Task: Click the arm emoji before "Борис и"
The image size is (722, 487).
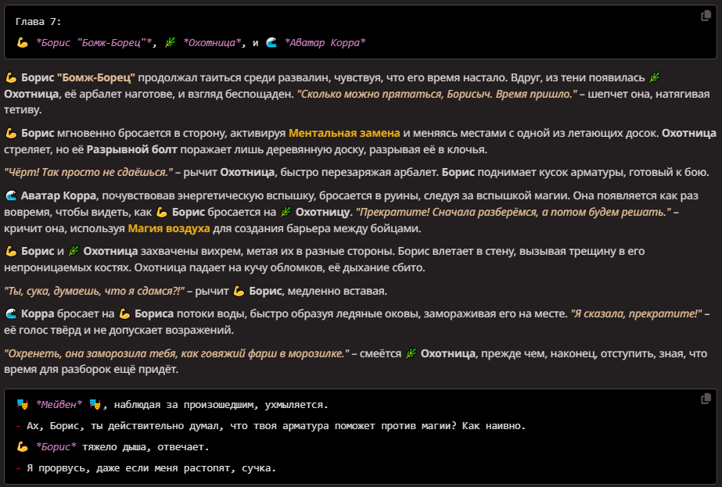Action: pyautogui.click(x=11, y=252)
